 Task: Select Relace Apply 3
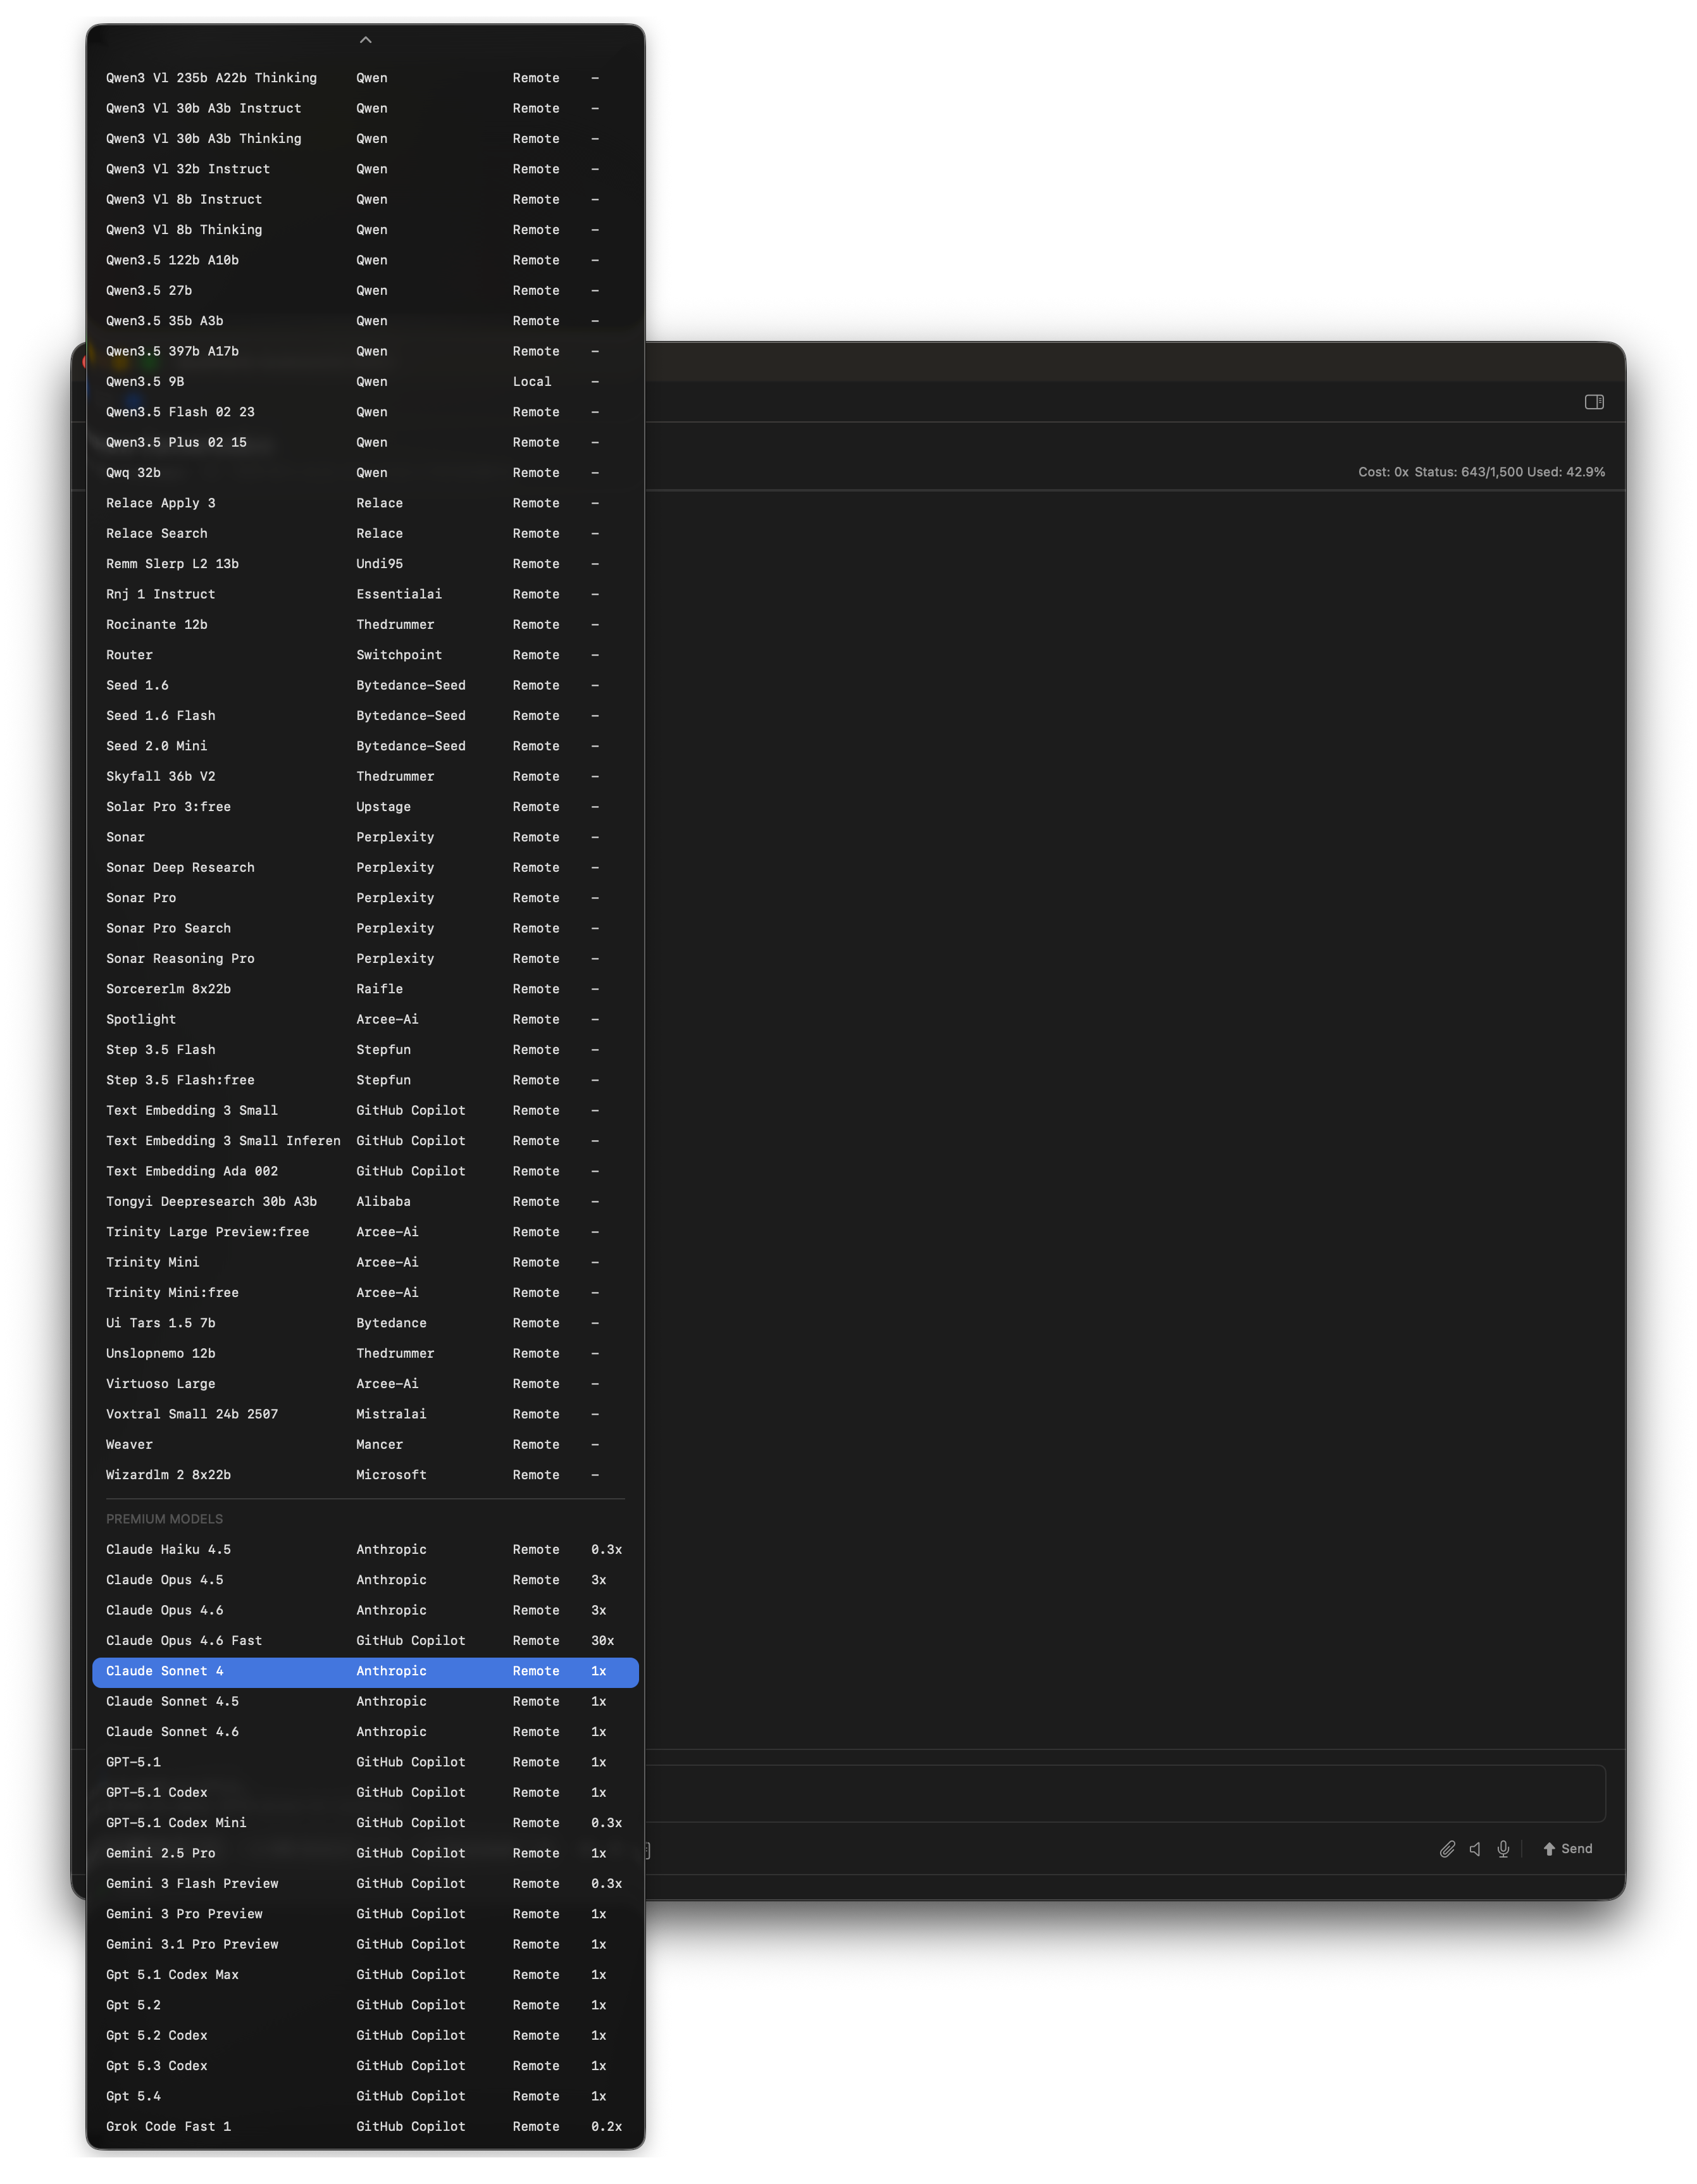365,503
